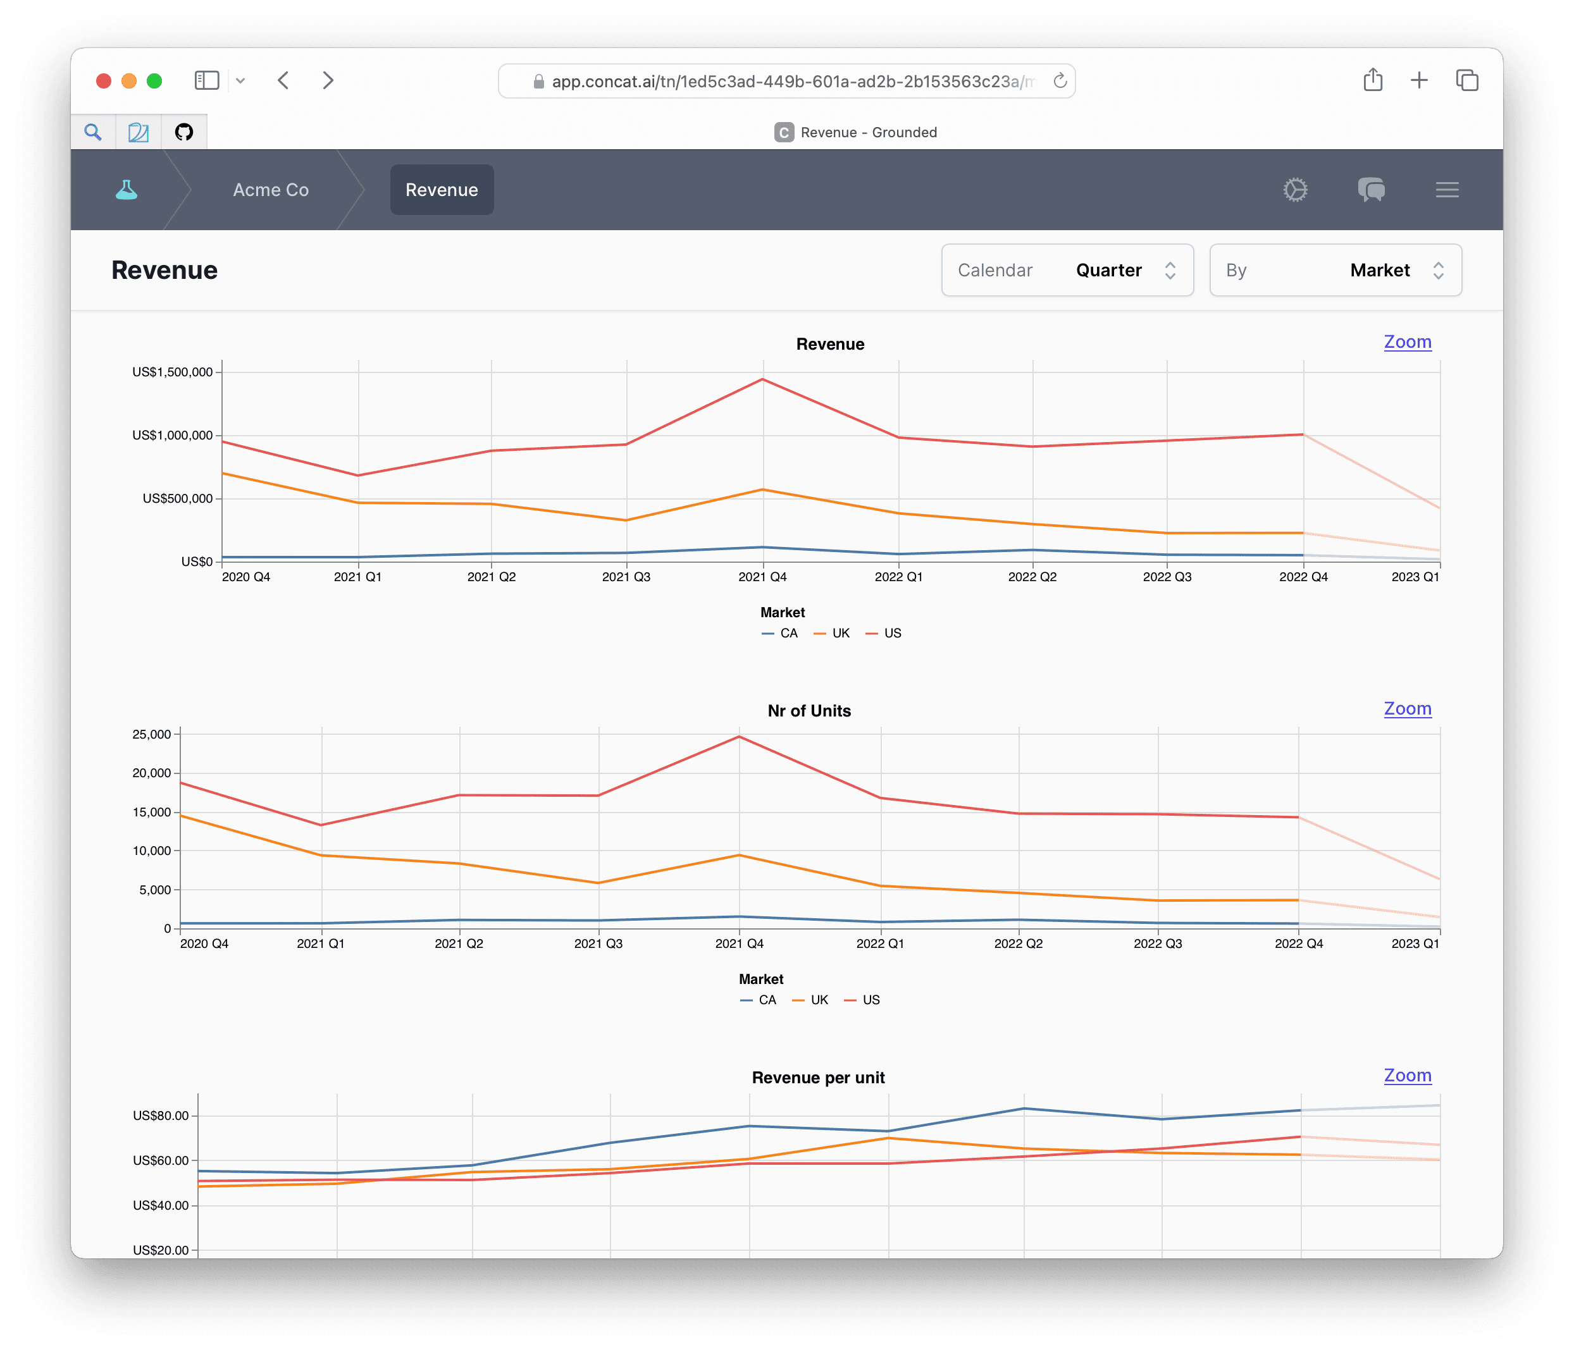Image resolution: width=1574 pixels, height=1352 pixels.
Task: Open the chat bubbles icon
Action: coord(1371,190)
